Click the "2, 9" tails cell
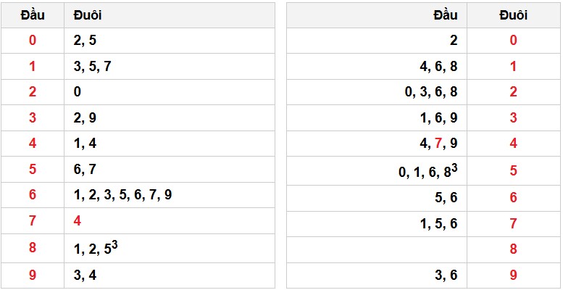The image size is (563, 290). point(85,117)
